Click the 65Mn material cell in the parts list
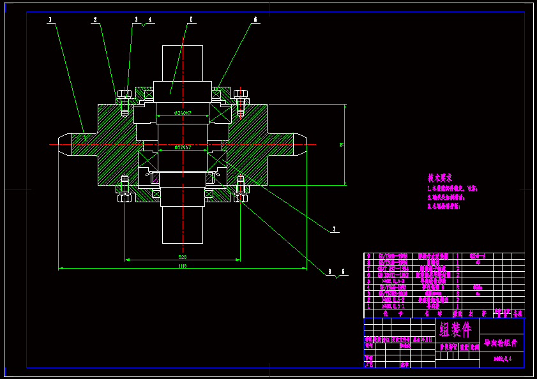537x379 pixels. pyautogui.click(x=478, y=287)
